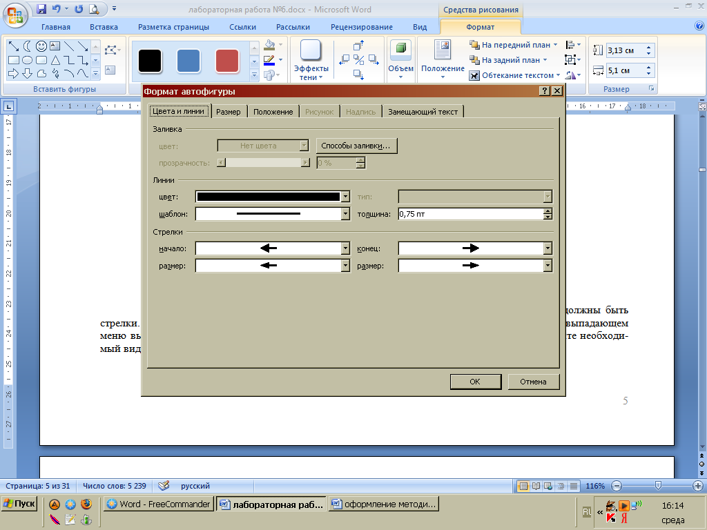Select the rectangle shape
707x530 pixels.
14,60
